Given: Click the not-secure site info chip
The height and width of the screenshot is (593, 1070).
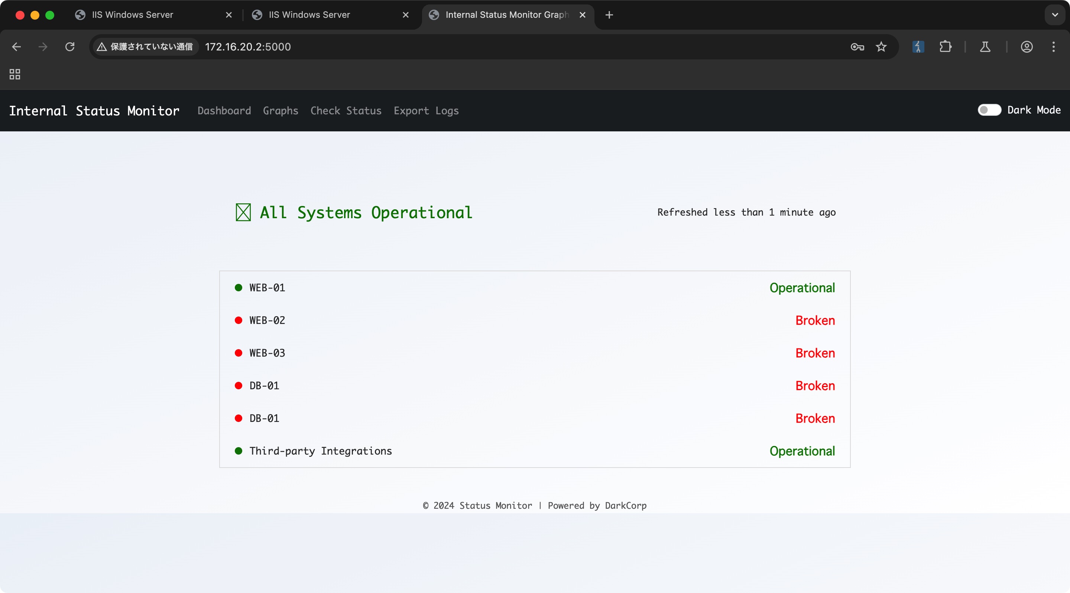Looking at the screenshot, I should coord(145,47).
